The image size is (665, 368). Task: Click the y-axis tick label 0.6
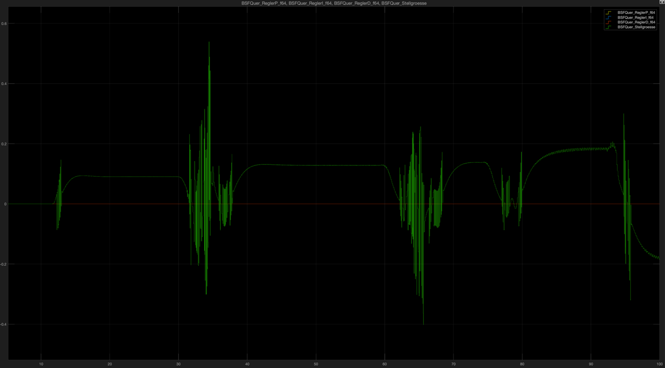coord(4,24)
